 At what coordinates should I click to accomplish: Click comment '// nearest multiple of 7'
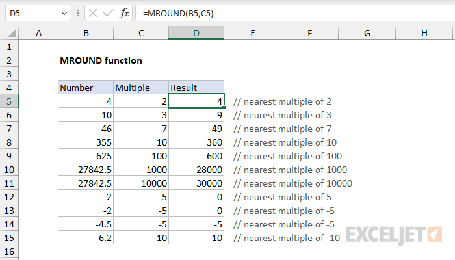[282, 129]
